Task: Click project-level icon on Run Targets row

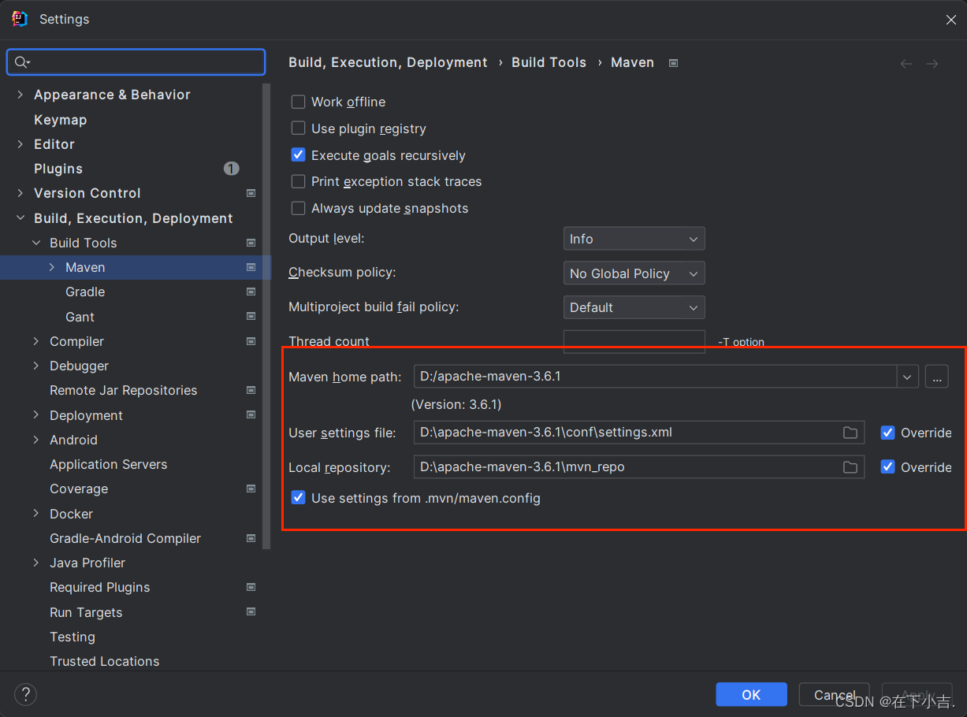Action: [251, 612]
